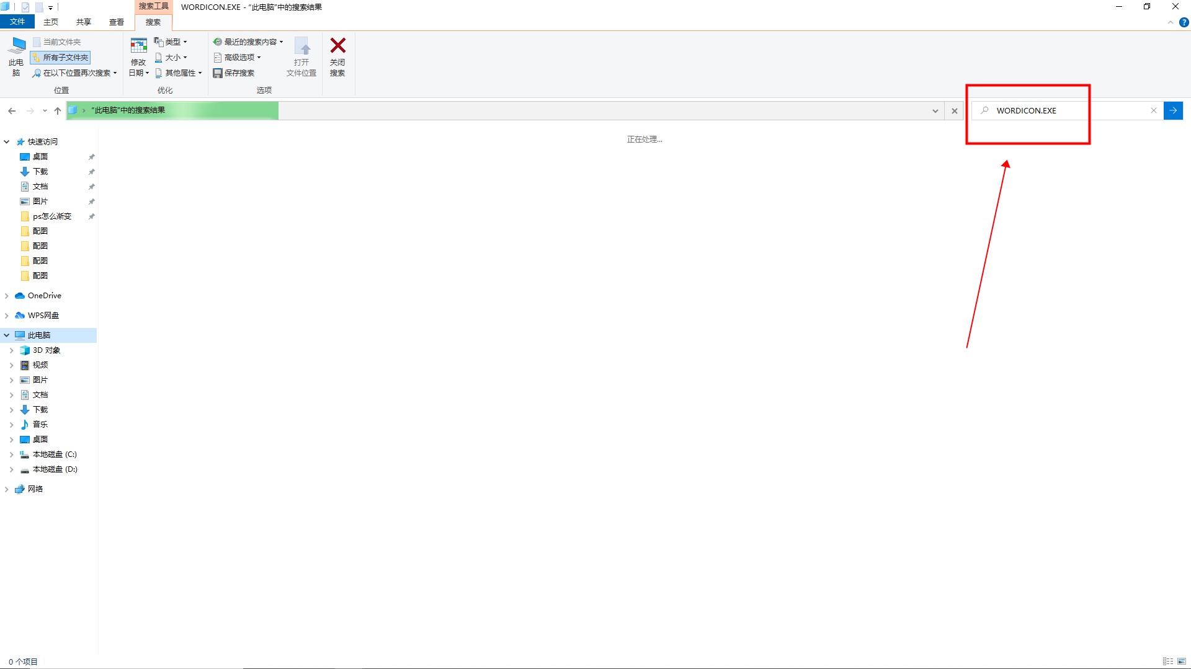The height and width of the screenshot is (669, 1191).
Task: Switch to the View ribbon tab
Action: 117,22
